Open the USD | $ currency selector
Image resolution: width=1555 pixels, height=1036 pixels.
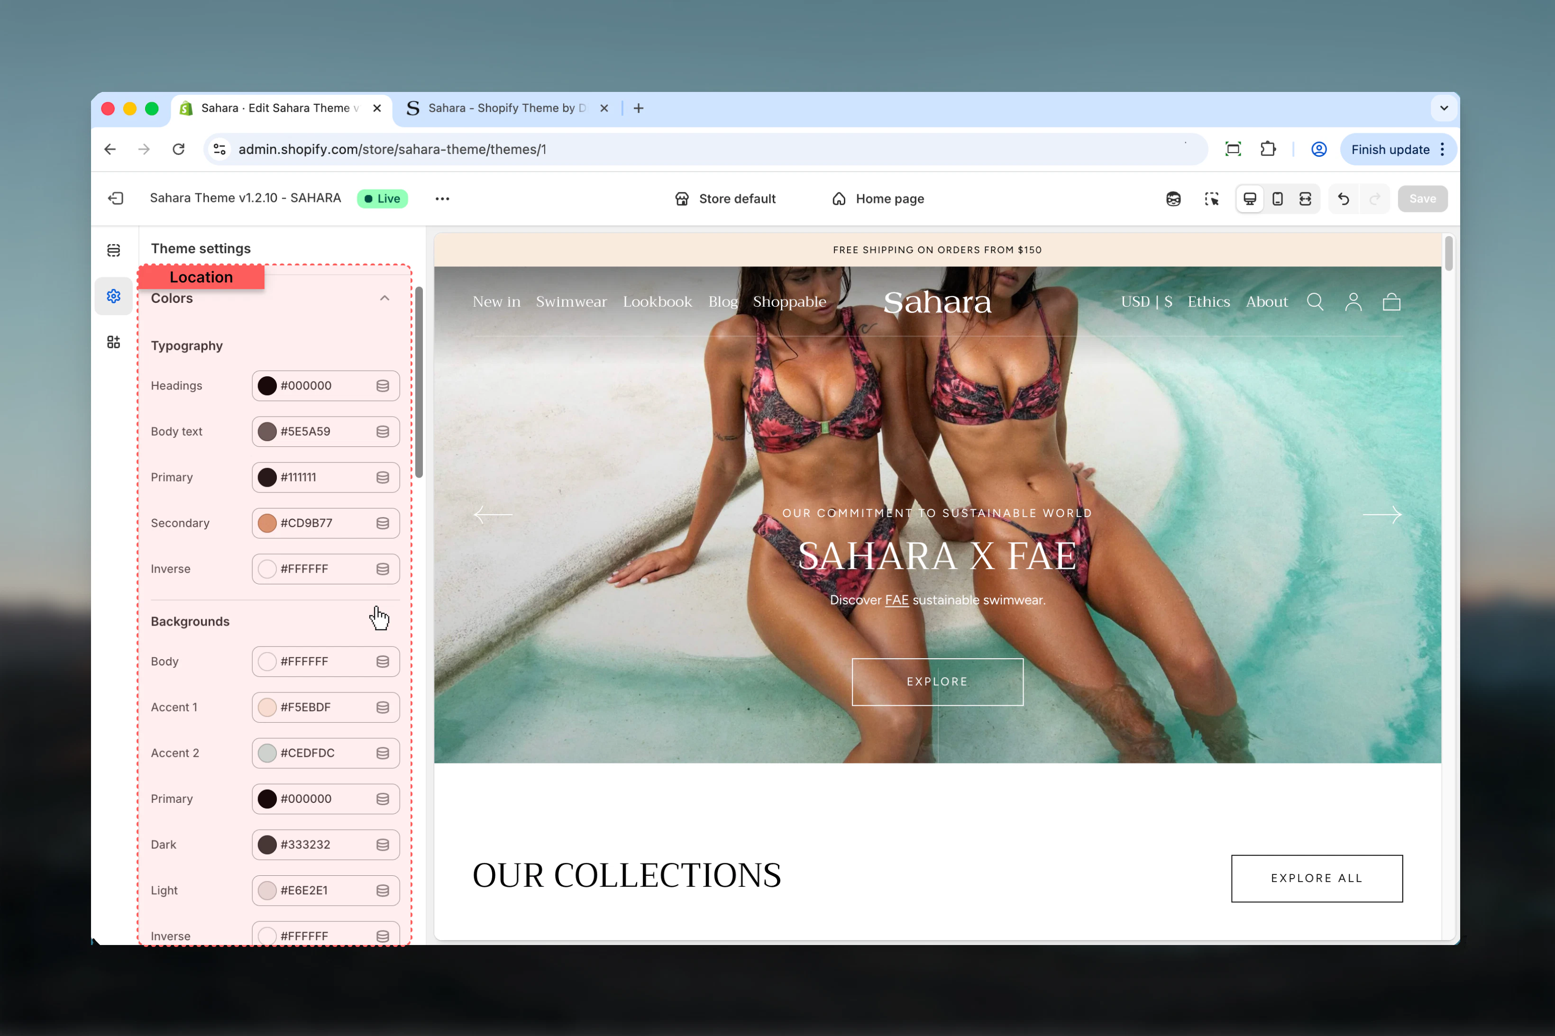(x=1147, y=302)
